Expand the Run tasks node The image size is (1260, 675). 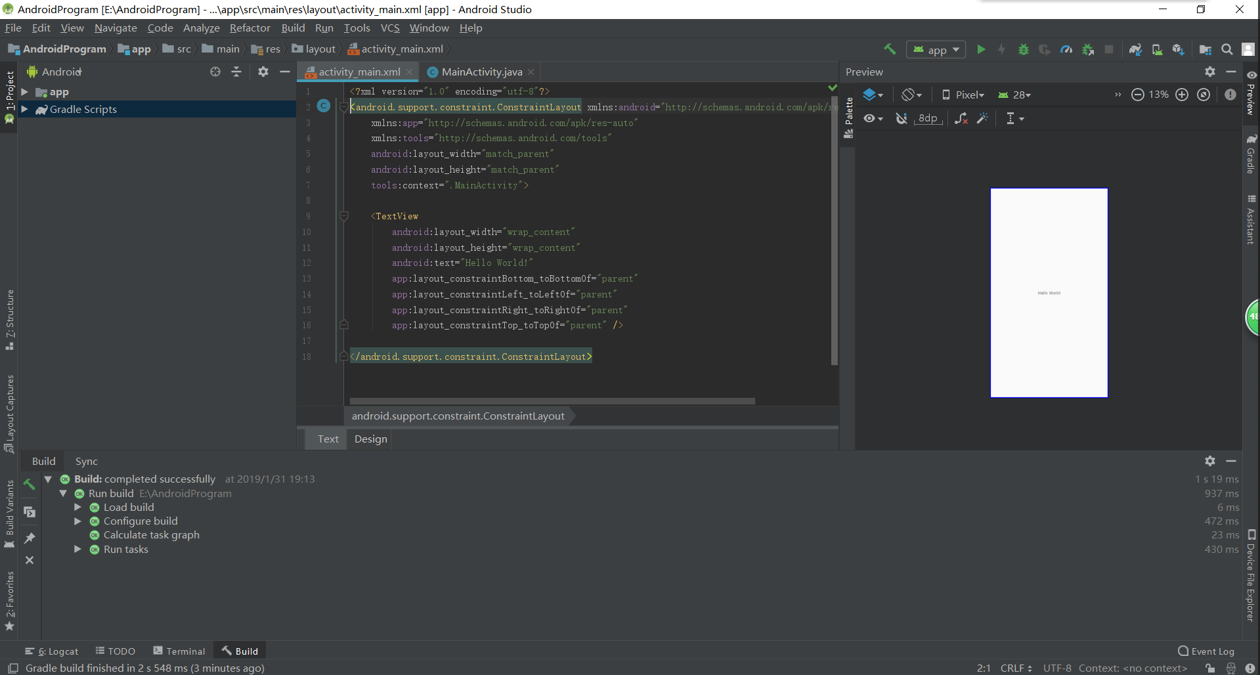click(77, 549)
